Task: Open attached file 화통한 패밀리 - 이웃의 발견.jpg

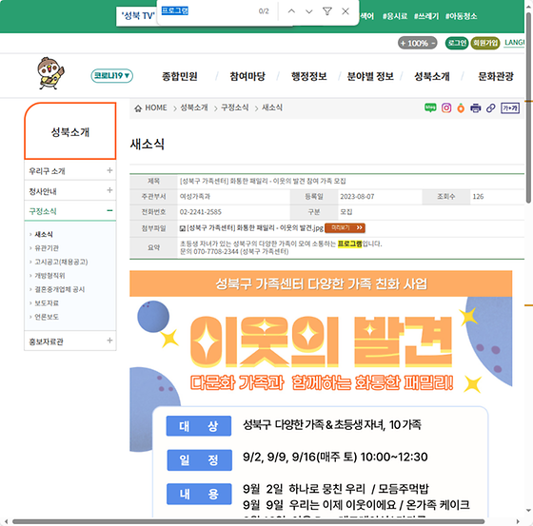Action: [255, 228]
